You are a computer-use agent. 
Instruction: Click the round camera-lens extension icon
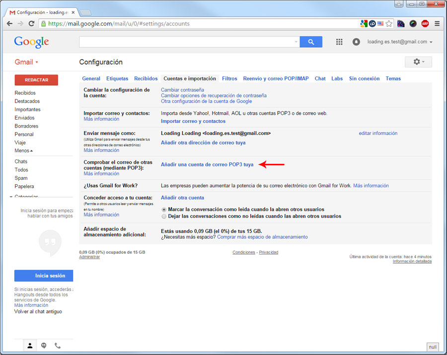(x=413, y=24)
